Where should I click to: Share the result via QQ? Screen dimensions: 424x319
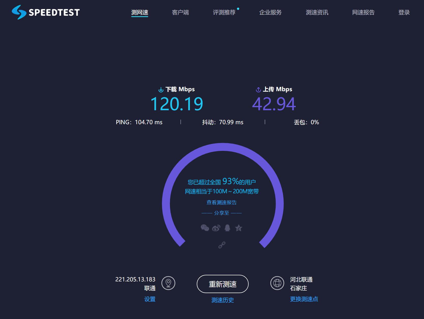click(x=227, y=228)
